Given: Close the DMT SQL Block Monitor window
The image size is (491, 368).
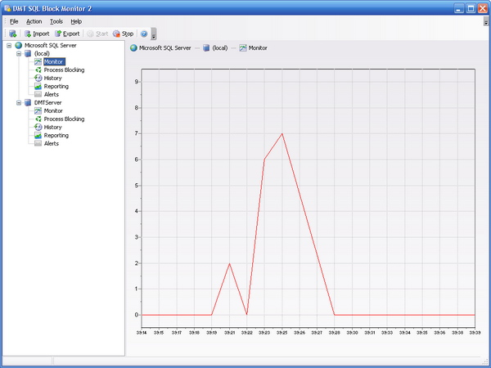Looking at the screenshot, I should [x=483, y=8].
